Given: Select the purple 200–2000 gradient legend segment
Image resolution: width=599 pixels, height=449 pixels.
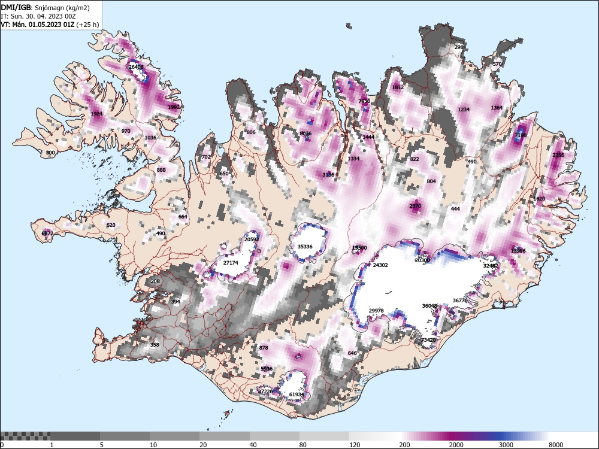Looking at the screenshot, I should [424, 436].
